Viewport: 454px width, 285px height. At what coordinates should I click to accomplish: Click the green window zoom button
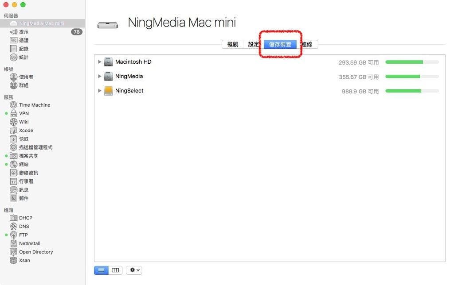(23, 4)
